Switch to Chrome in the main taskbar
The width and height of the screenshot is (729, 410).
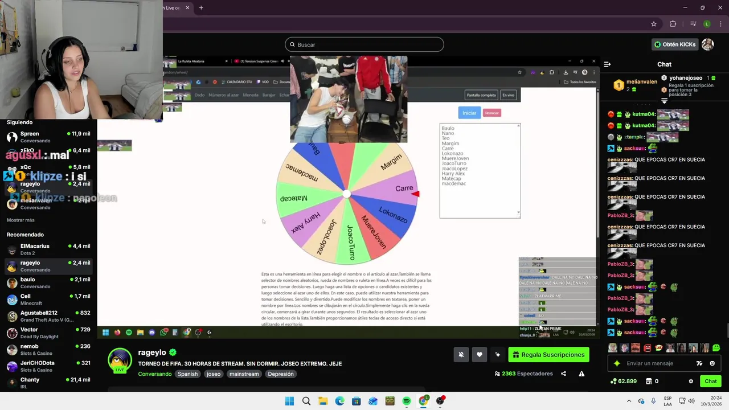[x=423, y=401]
